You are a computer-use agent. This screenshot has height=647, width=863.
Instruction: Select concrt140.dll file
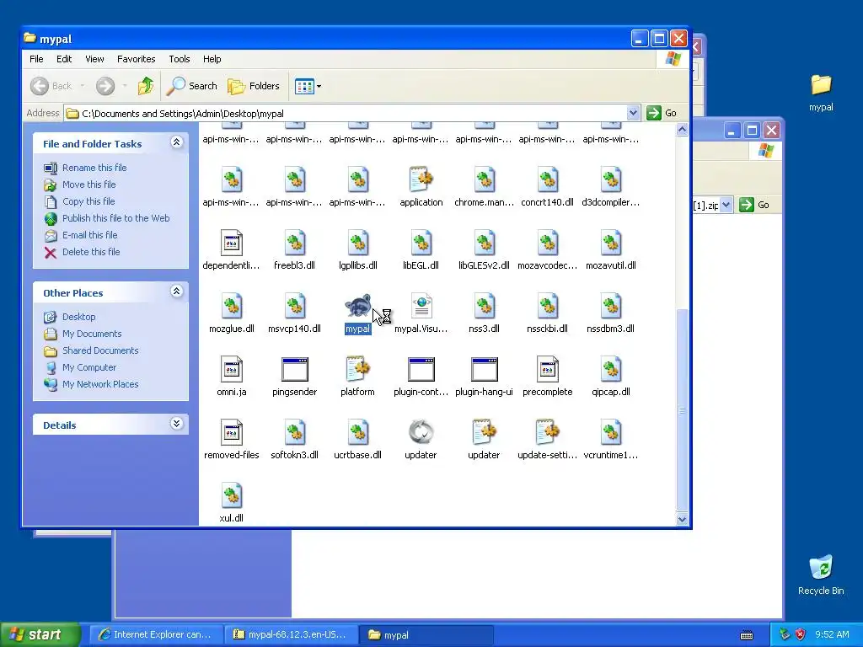(x=548, y=187)
